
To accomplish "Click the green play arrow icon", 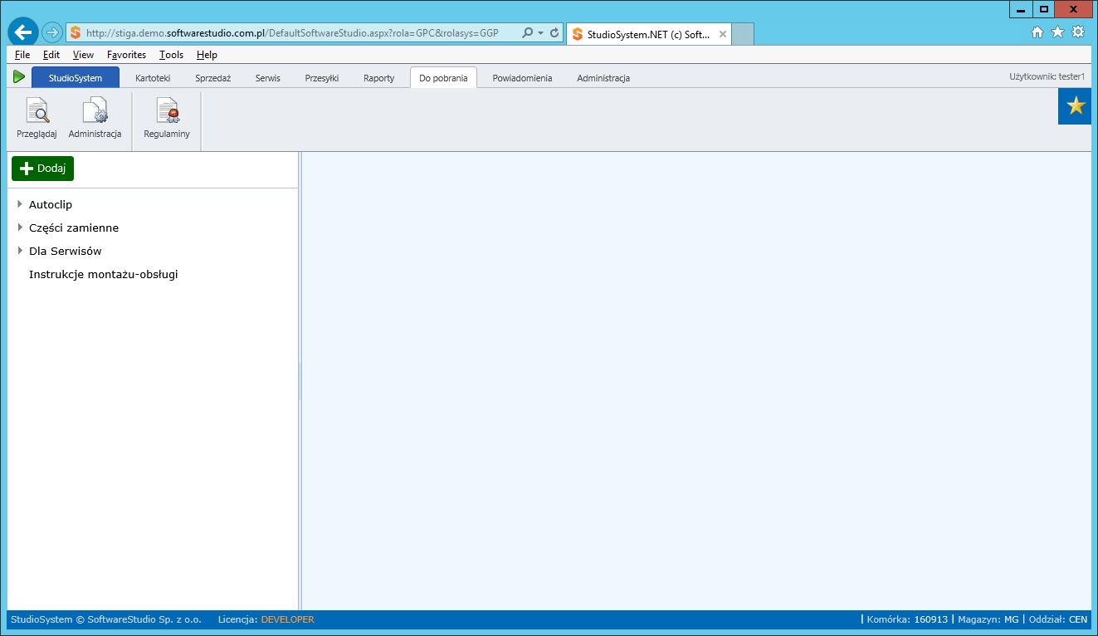I will click(x=19, y=77).
